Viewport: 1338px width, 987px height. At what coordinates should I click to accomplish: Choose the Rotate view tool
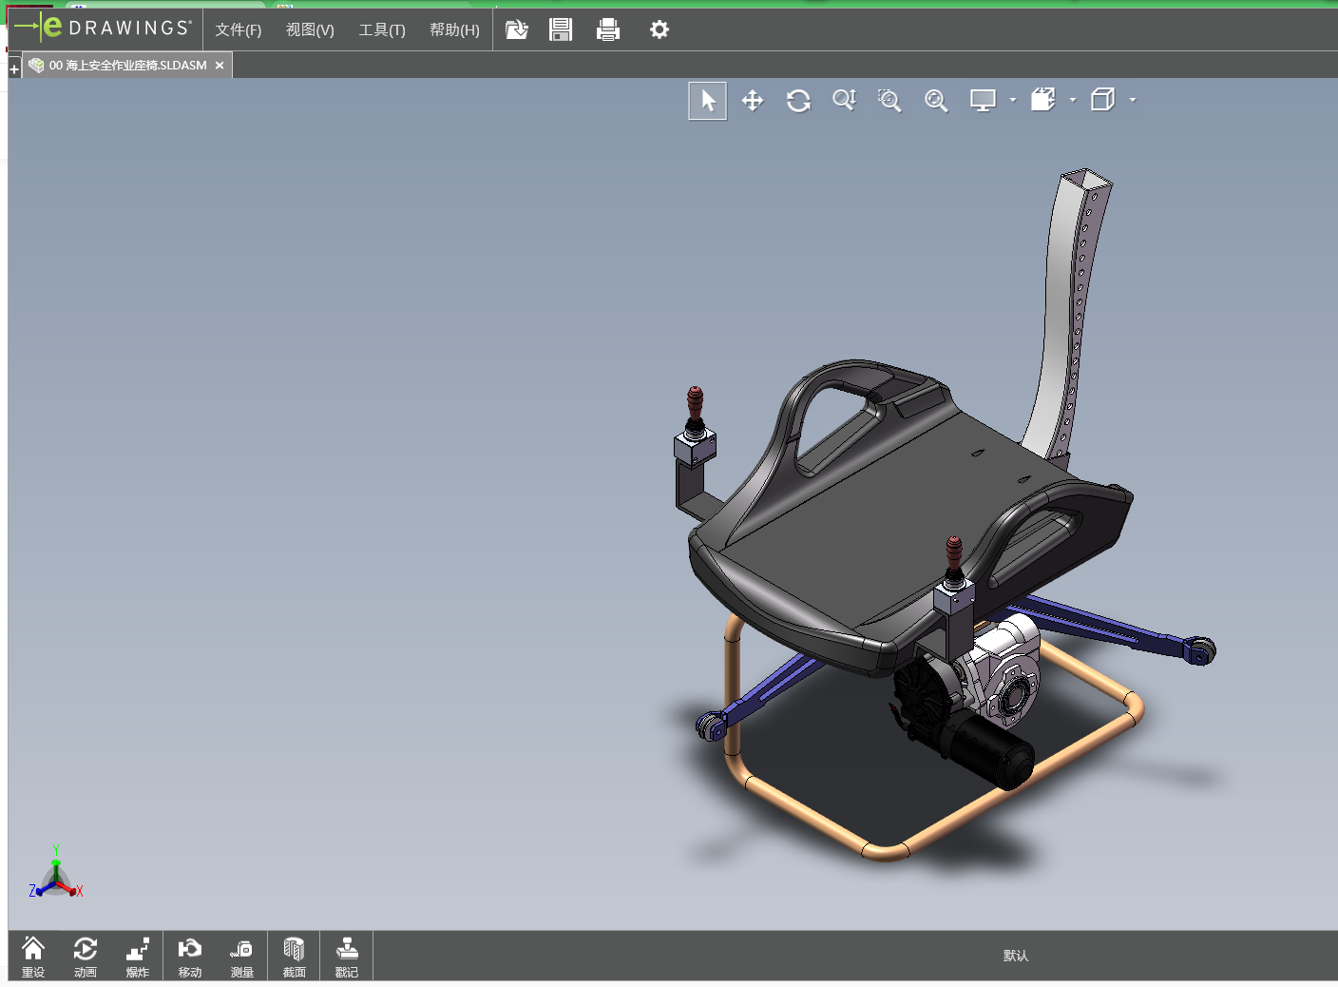tap(798, 101)
